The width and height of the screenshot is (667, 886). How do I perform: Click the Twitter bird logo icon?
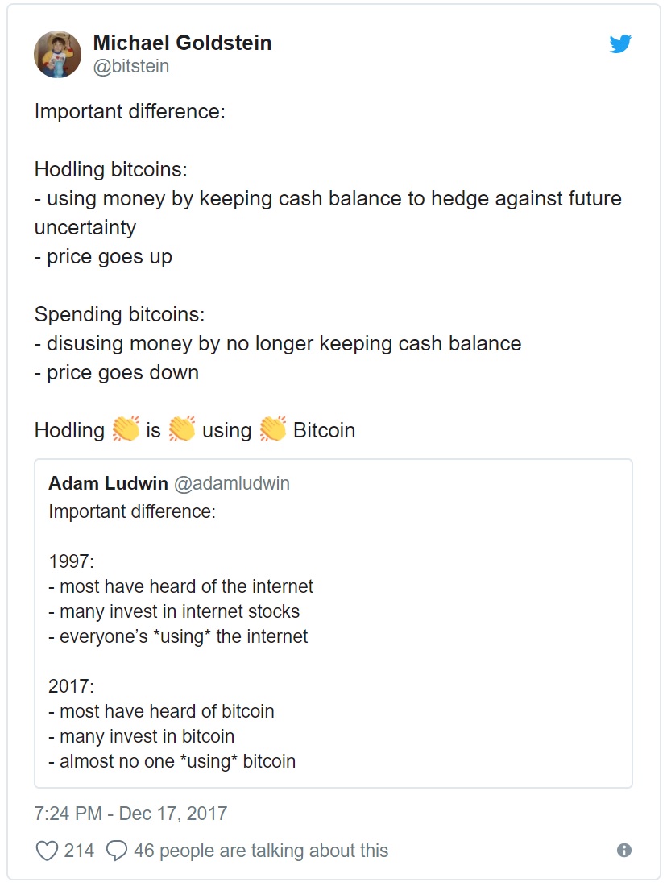[620, 43]
